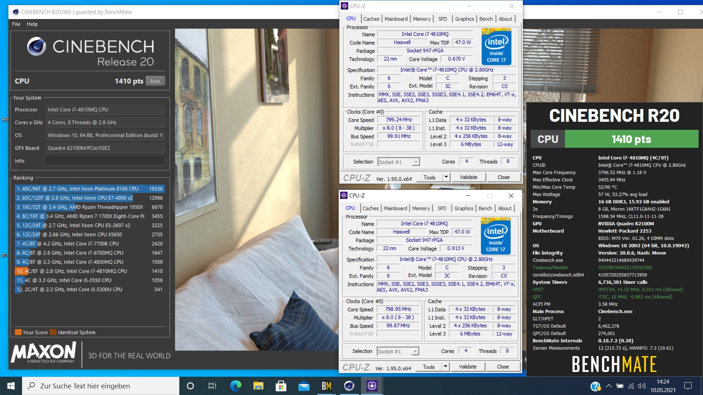
Task: Open Task View from the taskbar
Action: click(212, 386)
